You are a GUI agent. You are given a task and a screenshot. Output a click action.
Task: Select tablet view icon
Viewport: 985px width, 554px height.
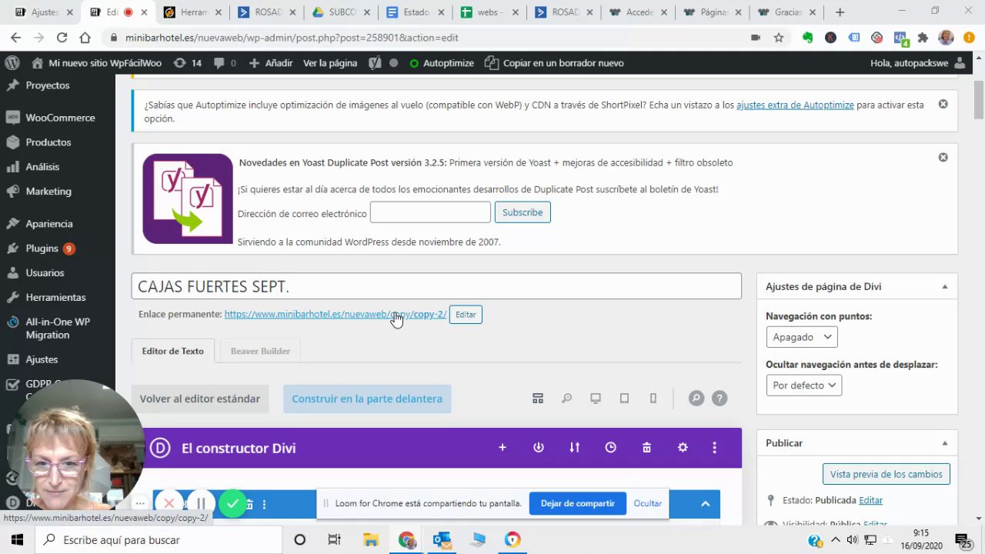point(624,398)
